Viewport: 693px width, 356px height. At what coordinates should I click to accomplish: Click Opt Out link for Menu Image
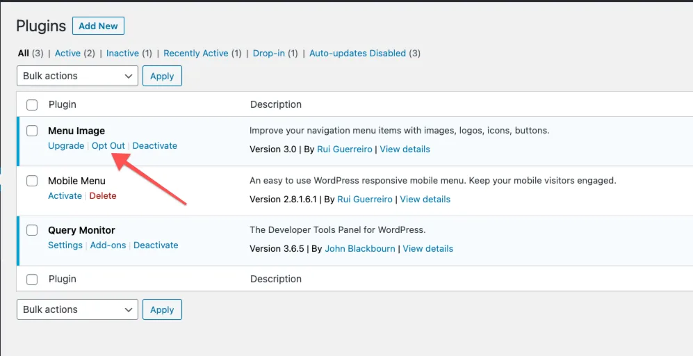coord(108,146)
